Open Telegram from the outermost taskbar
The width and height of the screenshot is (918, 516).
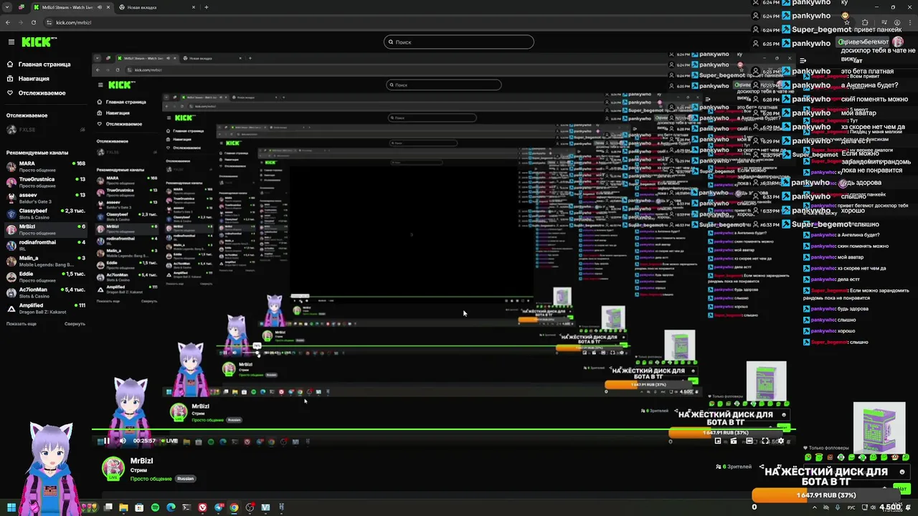pyautogui.click(x=218, y=507)
